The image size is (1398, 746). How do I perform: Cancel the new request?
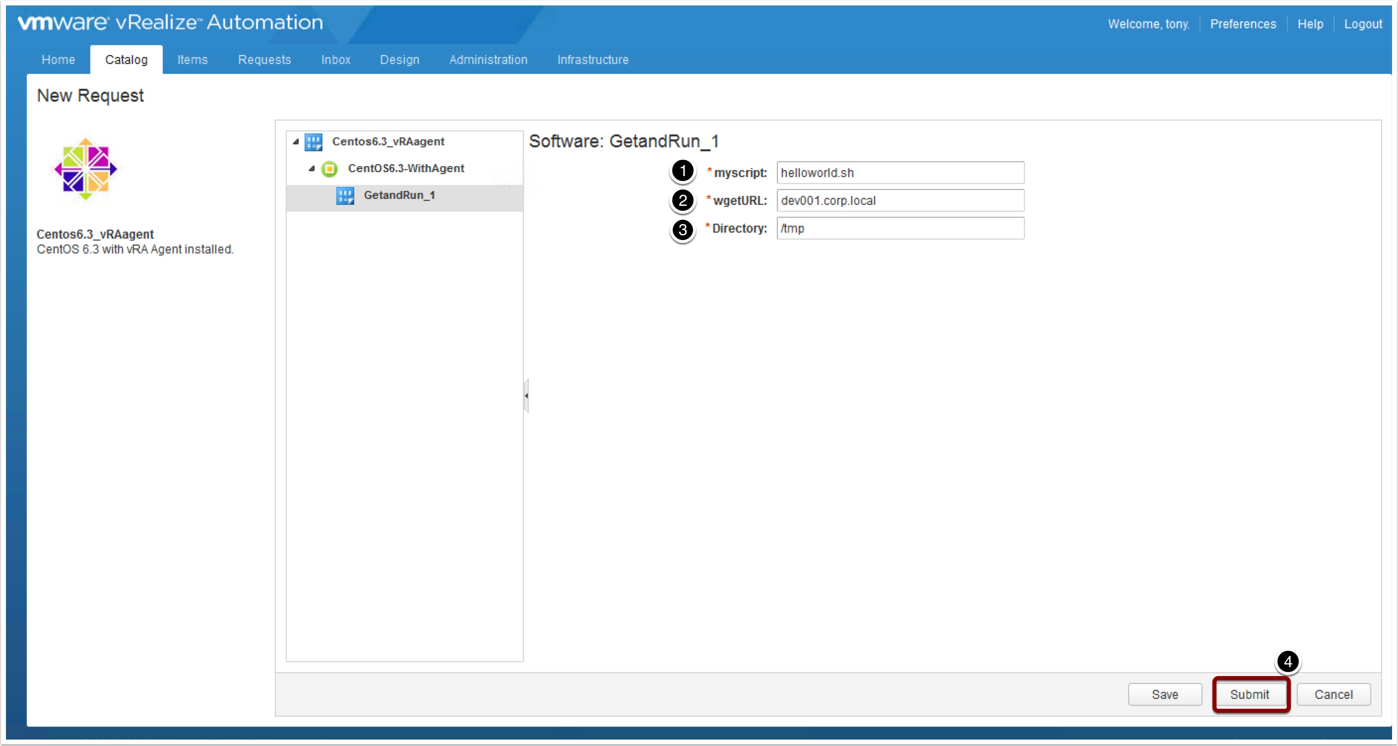(1333, 694)
